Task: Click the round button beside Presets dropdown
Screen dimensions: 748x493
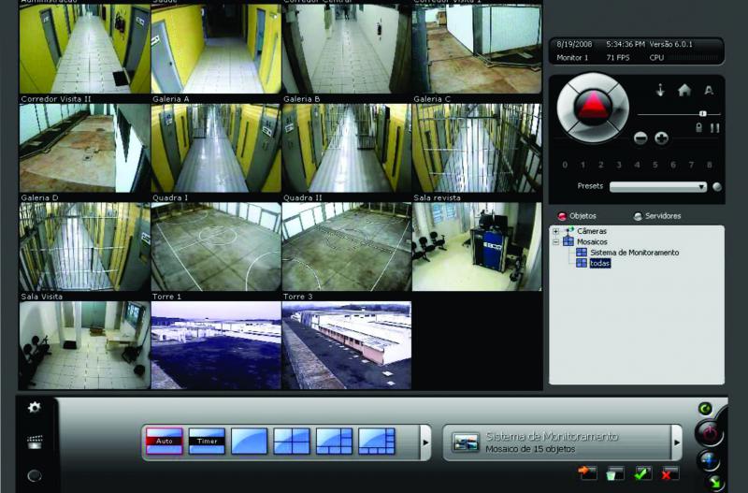Action: 717,186
